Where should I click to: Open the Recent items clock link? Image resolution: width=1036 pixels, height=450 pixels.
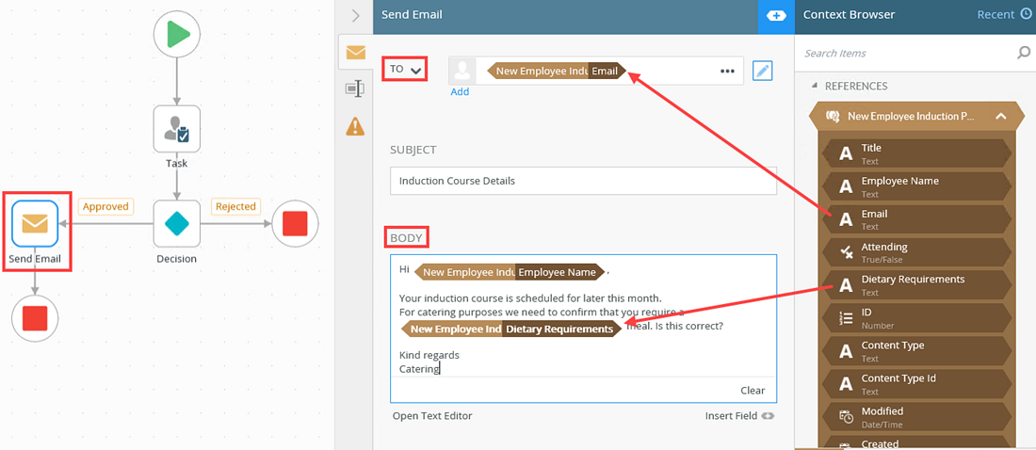(x=1004, y=14)
